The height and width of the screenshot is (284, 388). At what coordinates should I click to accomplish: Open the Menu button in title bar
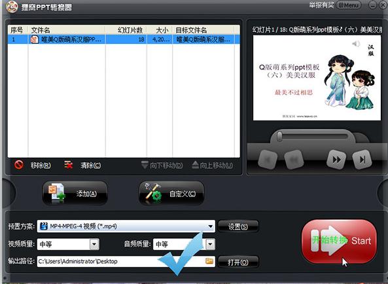(349, 5)
